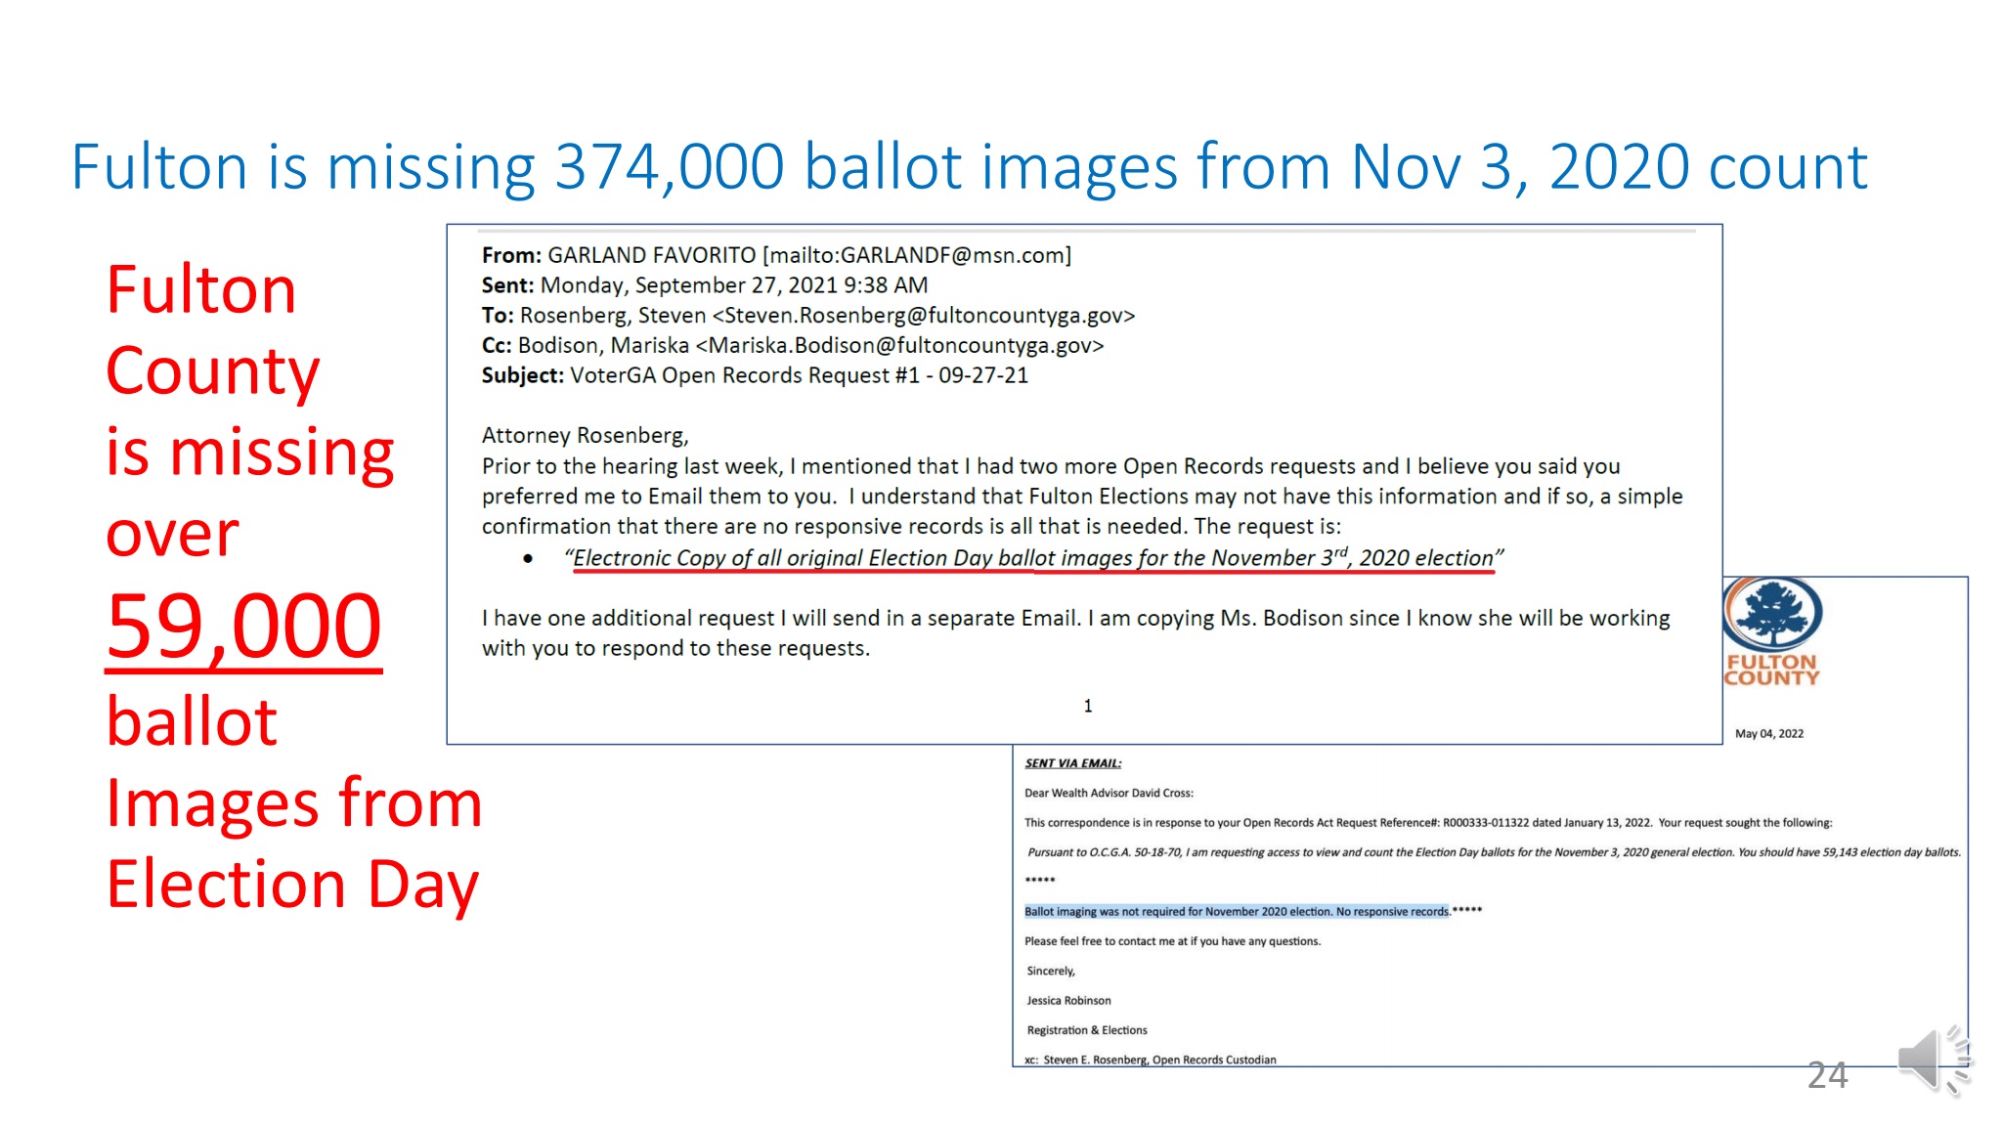Click page number 1 in the email image

pyautogui.click(x=1087, y=706)
